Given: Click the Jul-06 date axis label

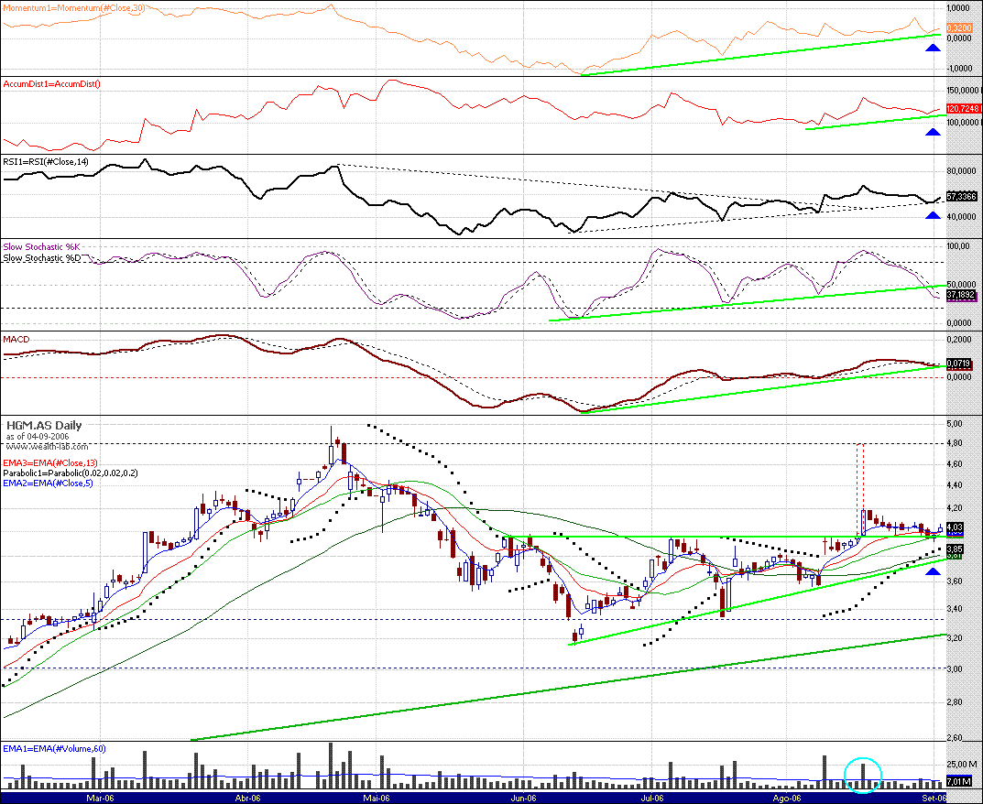Looking at the screenshot, I should click(x=652, y=798).
